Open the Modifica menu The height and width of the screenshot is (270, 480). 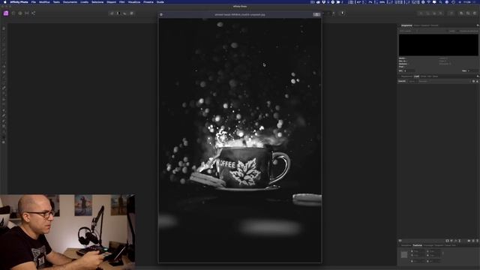tap(44, 1)
